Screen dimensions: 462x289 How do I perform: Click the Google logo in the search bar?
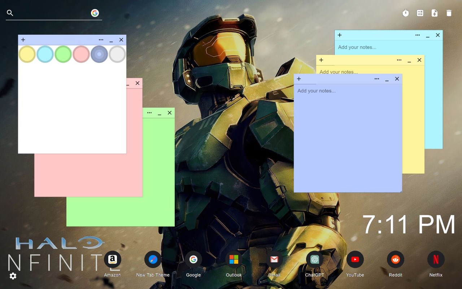[95, 13]
